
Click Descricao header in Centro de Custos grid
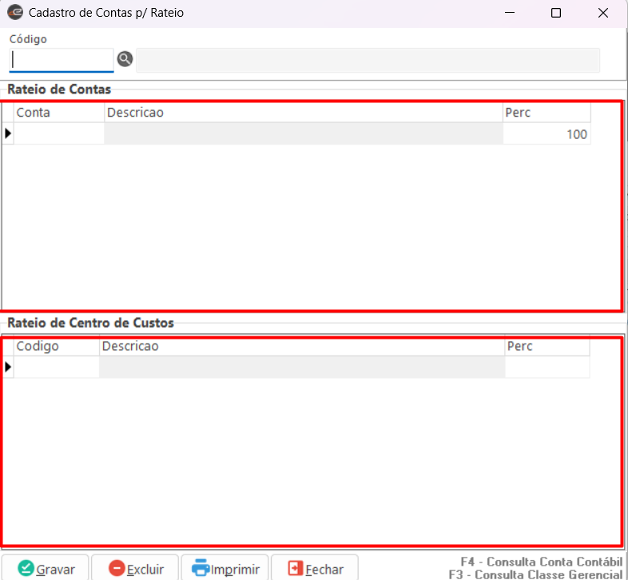click(302, 347)
